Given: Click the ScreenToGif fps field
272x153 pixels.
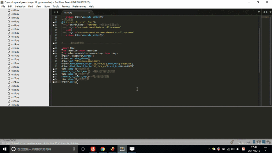Looking at the screenshot, I should click(241, 142).
